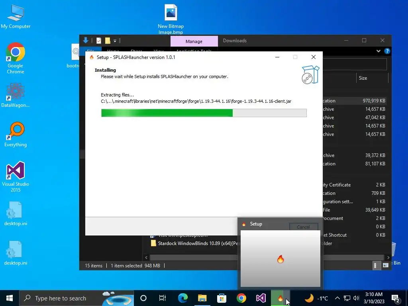Select the File row sized 39,649 KB
The image size is (408, 306).
(355, 210)
